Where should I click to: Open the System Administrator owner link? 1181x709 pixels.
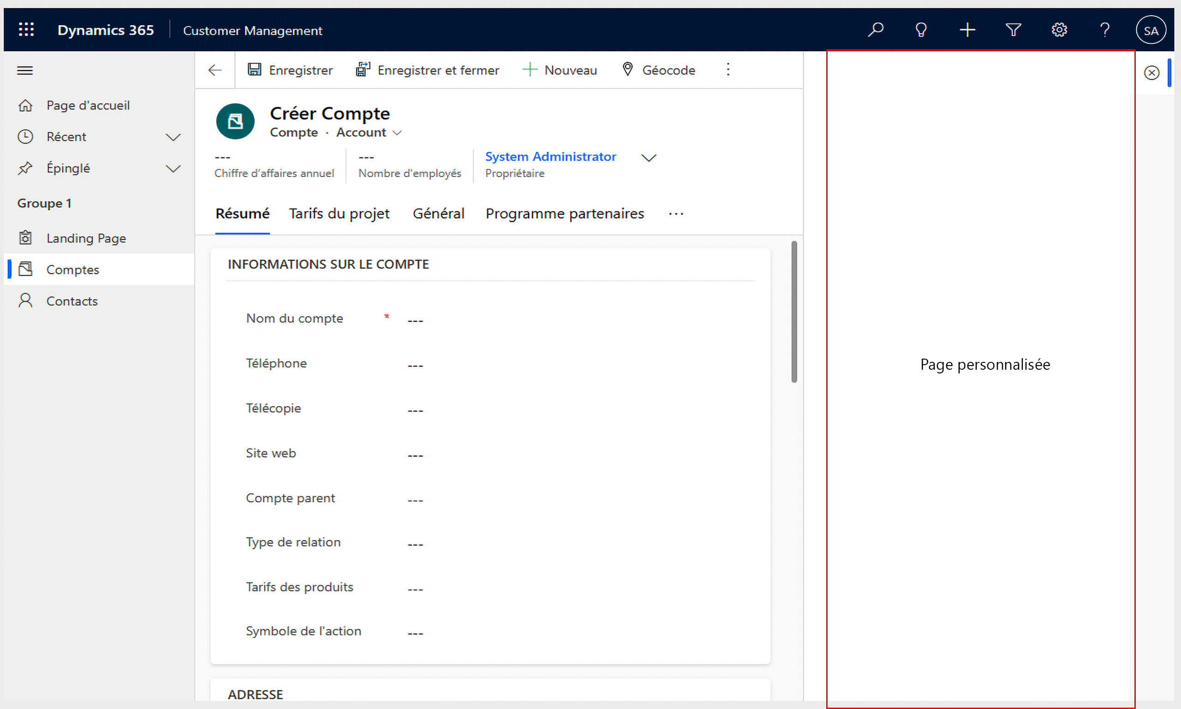pos(550,156)
